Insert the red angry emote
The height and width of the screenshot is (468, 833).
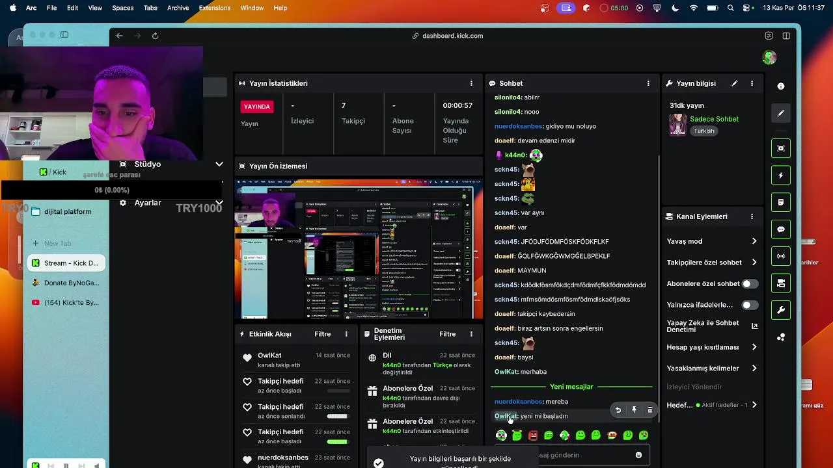pyautogui.click(x=533, y=435)
